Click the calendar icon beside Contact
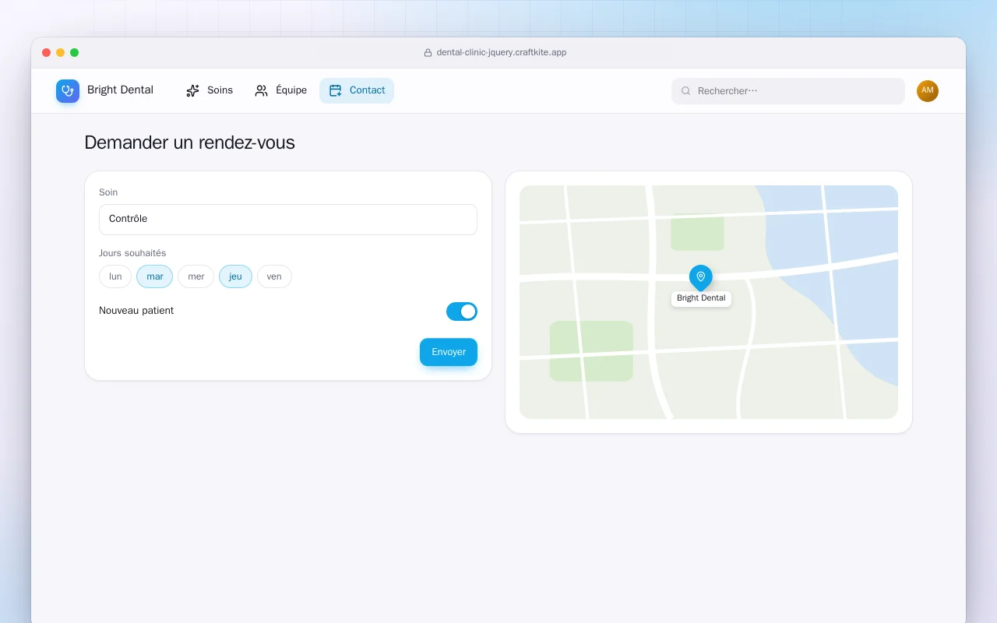The height and width of the screenshot is (623, 997). [x=336, y=90]
